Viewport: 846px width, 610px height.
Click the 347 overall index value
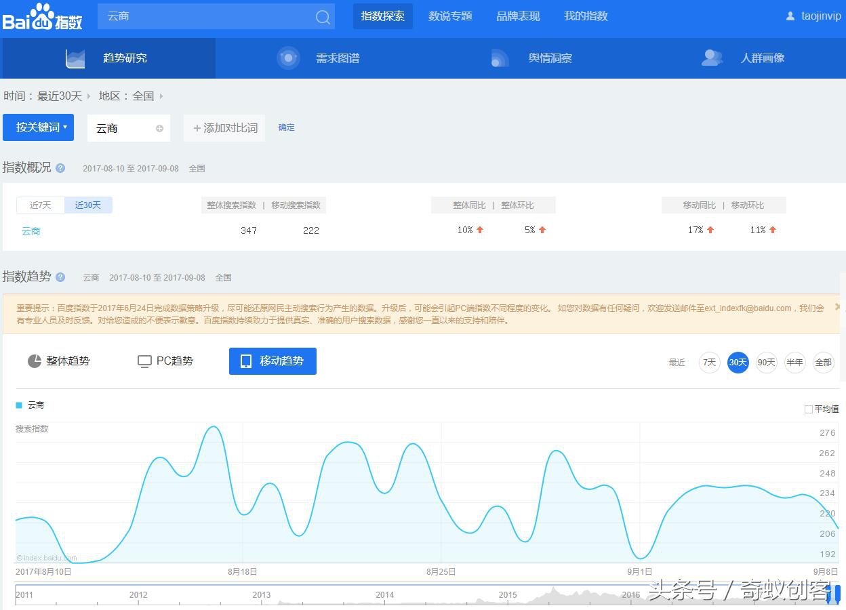pyautogui.click(x=249, y=230)
